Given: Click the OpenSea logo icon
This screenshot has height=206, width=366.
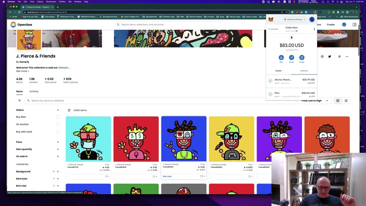Looking at the screenshot, I should pyautogui.click(x=13, y=25).
